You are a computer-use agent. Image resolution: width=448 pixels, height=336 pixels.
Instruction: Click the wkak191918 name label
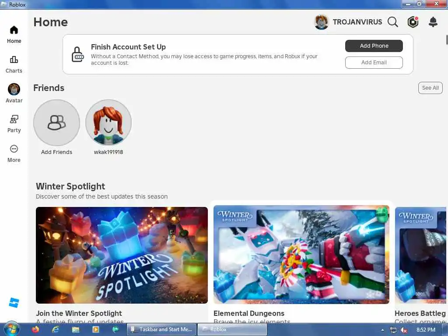[108, 152]
